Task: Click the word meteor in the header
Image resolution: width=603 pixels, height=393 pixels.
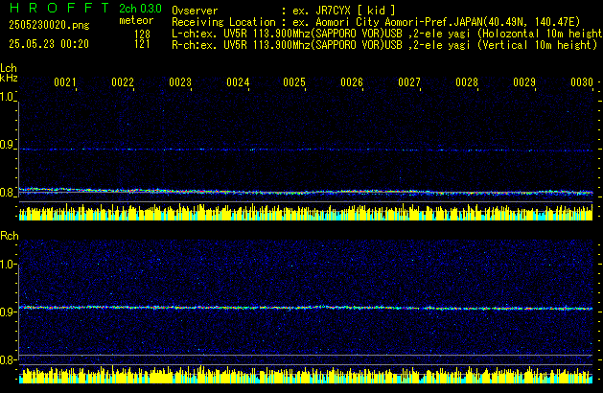Action: (x=136, y=20)
